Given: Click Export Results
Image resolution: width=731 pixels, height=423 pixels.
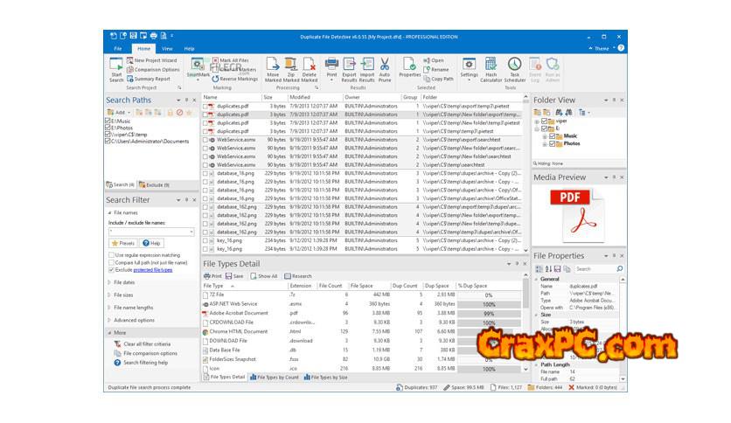Looking at the screenshot, I should (x=349, y=69).
